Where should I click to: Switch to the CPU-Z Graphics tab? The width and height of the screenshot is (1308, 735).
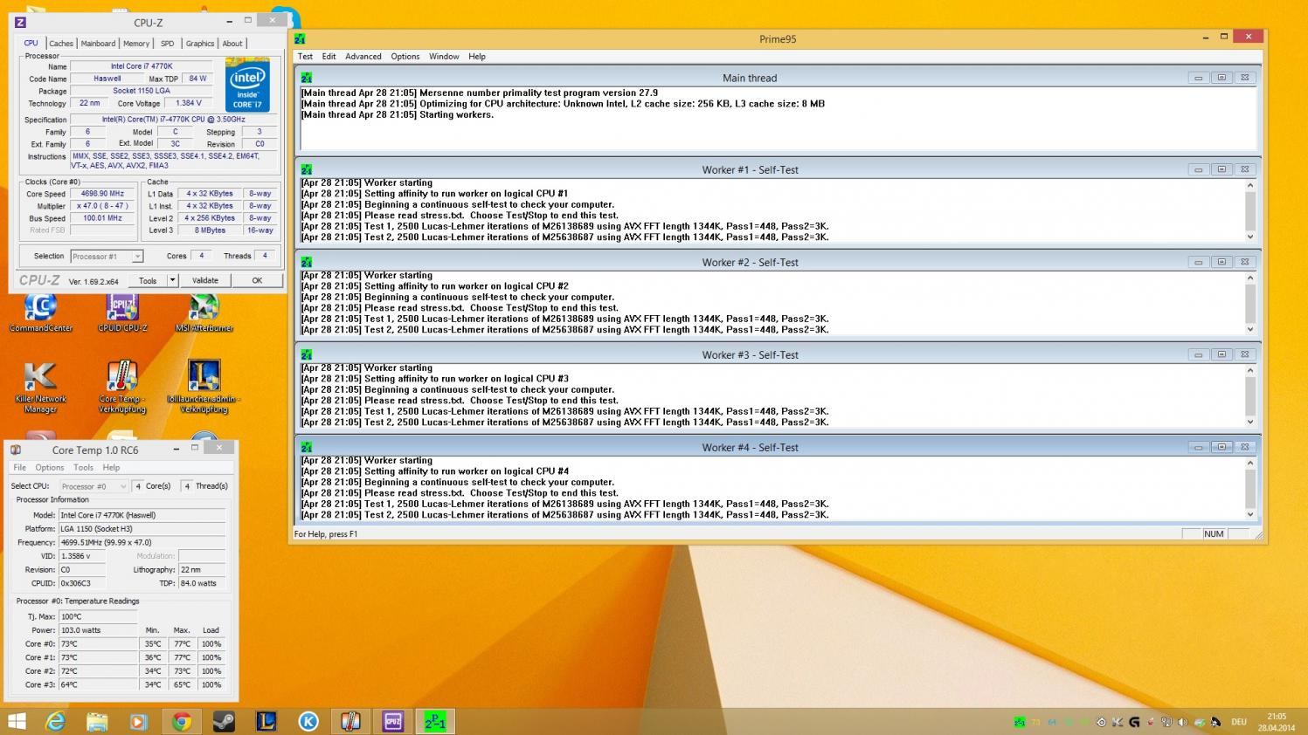(x=200, y=44)
